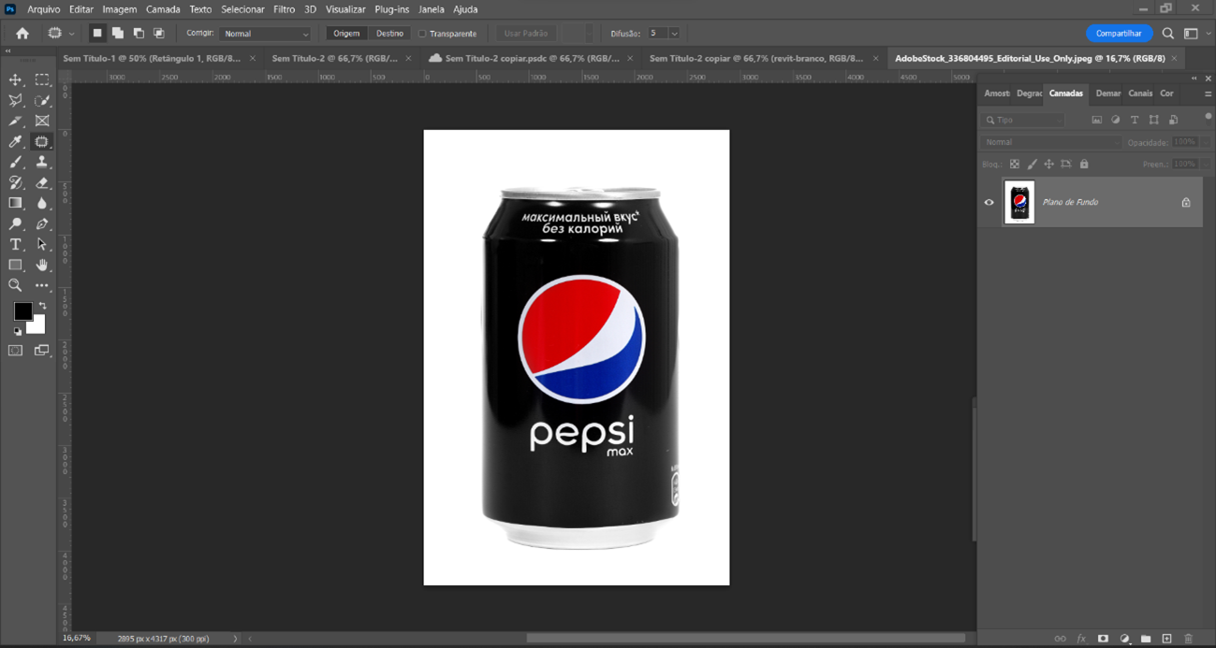Select the Blur tool
Screen dimensions: 1216x648
coord(42,203)
